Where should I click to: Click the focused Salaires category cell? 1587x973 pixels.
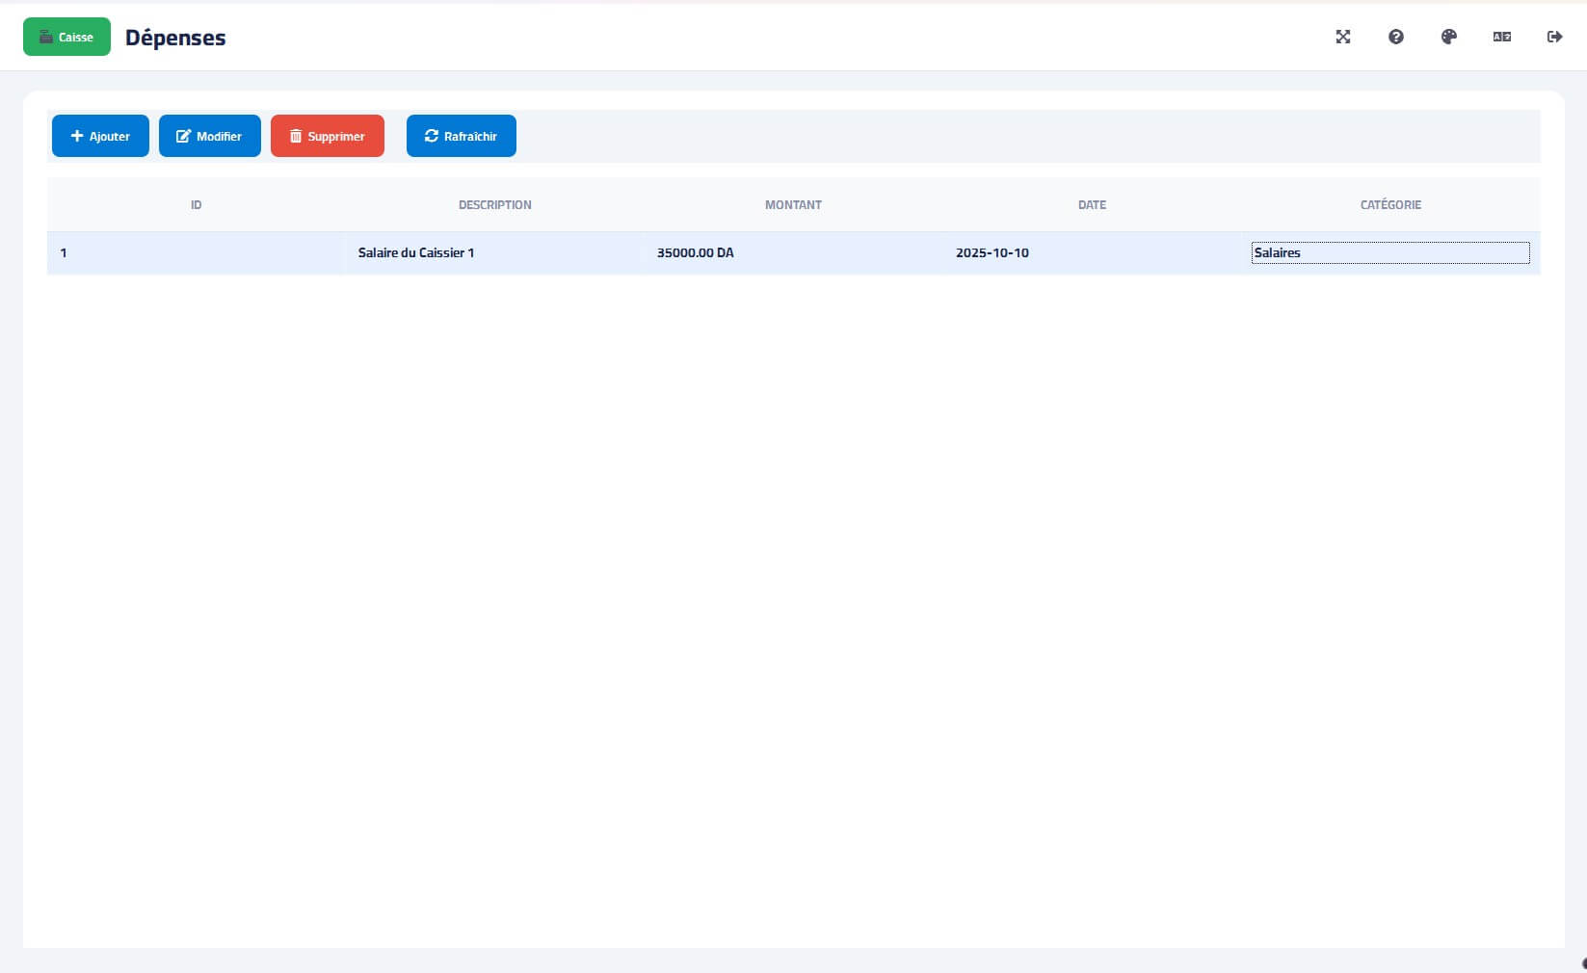[1389, 253]
